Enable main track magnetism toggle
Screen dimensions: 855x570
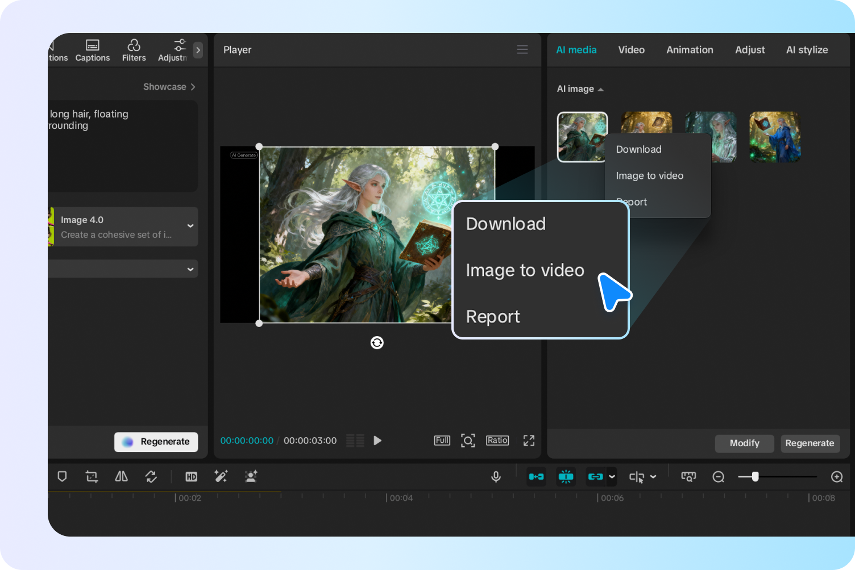pyautogui.click(x=536, y=476)
